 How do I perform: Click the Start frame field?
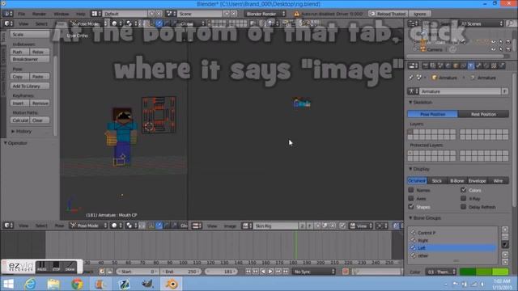(x=137, y=272)
